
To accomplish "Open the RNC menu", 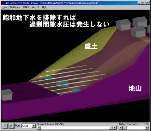I will coord(26,7).
